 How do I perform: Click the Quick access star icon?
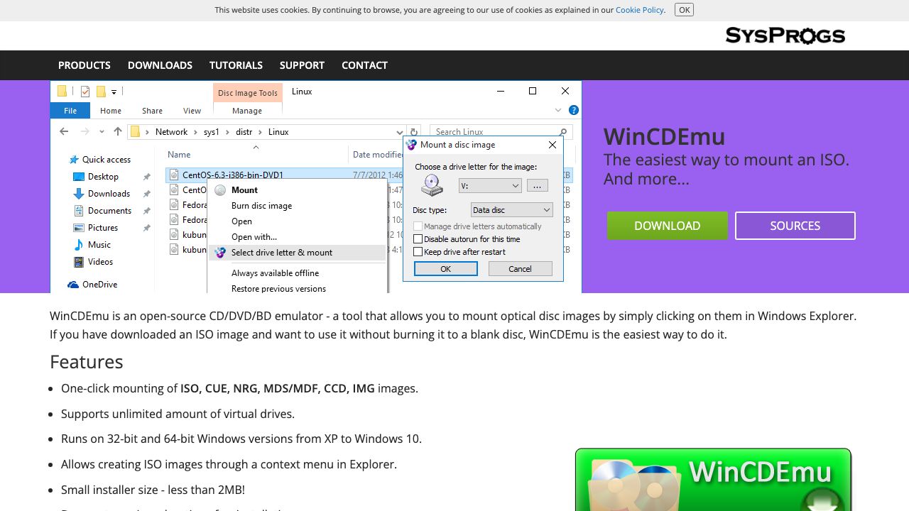click(x=73, y=160)
